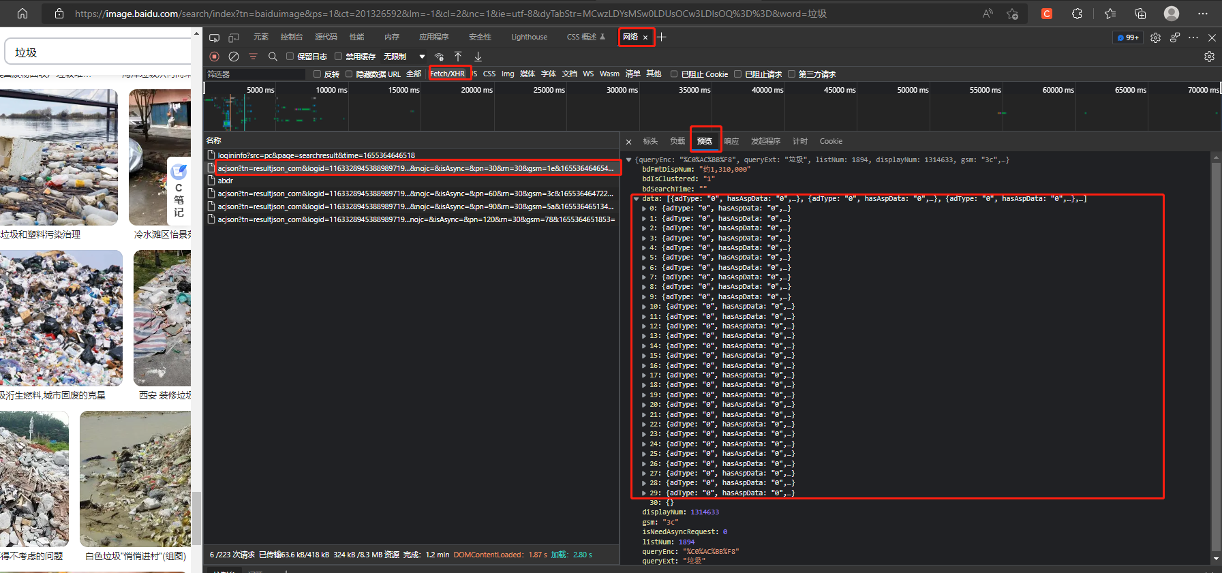Import HAR file upload arrow
This screenshot has width=1222, height=573.
(x=458, y=57)
